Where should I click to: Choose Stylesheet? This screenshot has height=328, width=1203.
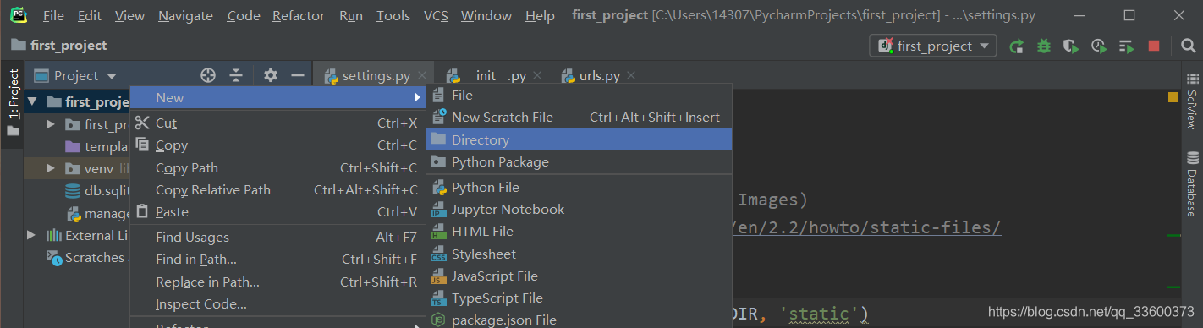click(580, 254)
